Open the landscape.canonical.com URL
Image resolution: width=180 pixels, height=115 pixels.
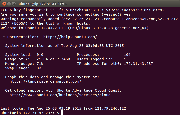(x=46, y=81)
